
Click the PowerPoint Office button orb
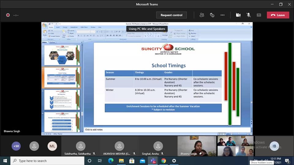44,25
